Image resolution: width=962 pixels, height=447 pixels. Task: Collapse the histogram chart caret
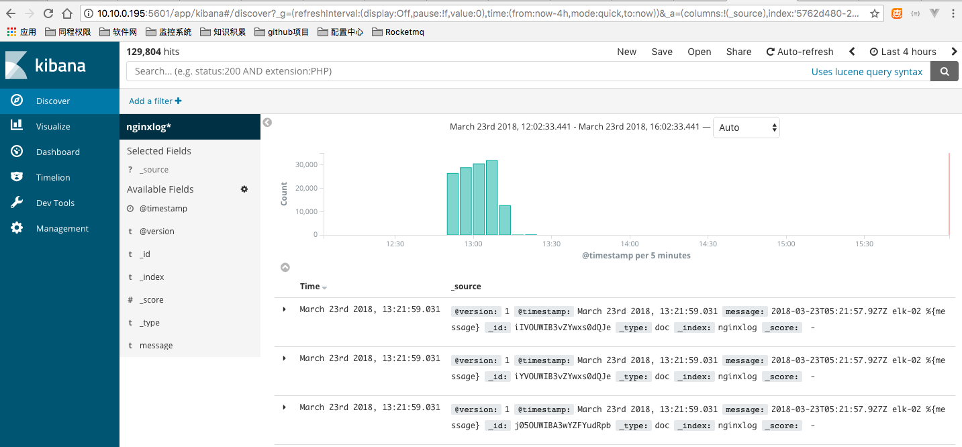pyautogui.click(x=285, y=267)
